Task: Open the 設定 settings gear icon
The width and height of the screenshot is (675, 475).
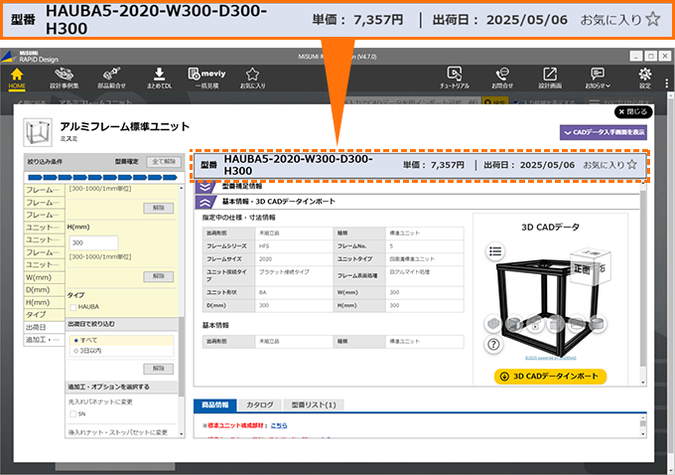Action: (x=645, y=78)
